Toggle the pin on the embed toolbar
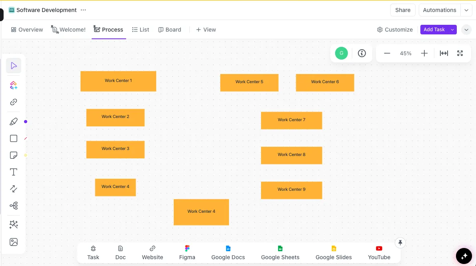 [x=400, y=243]
